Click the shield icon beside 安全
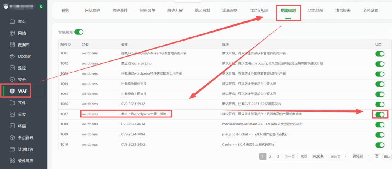This screenshot has width=392, height=169. point(12,80)
